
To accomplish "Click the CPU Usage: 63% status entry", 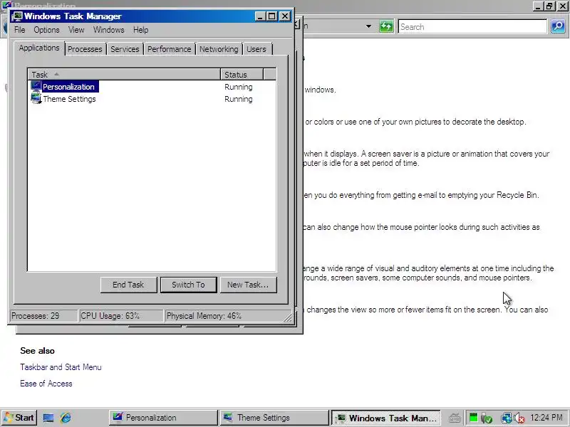I will (x=120, y=315).
